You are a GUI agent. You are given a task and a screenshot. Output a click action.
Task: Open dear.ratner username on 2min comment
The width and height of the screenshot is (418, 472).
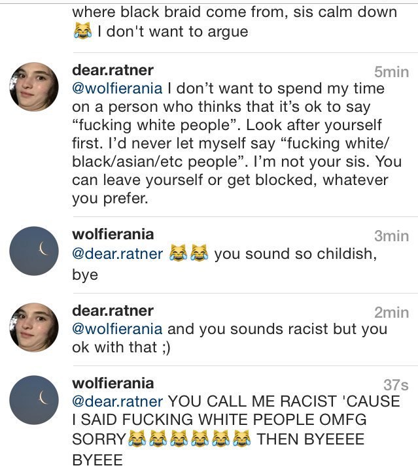[x=113, y=311]
